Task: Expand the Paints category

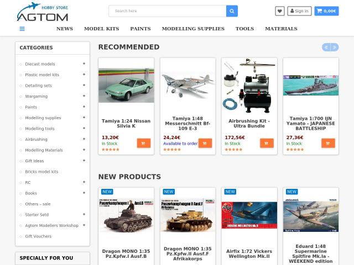Action: click(84, 107)
